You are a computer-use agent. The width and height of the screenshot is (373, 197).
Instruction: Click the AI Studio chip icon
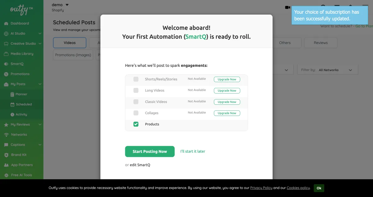[6, 34]
